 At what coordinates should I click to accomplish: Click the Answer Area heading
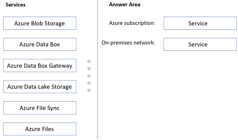(x=125, y=5)
